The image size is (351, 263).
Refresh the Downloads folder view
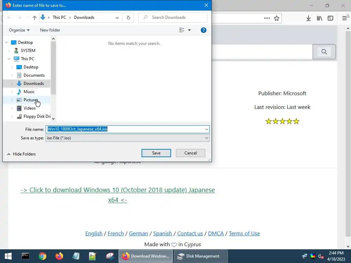(x=128, y=17)
